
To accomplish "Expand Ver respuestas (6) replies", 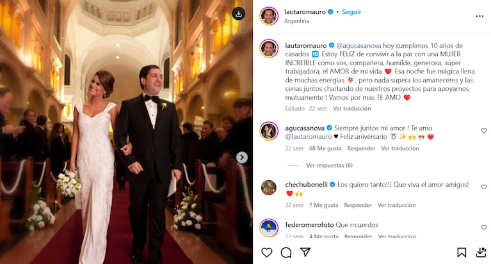I will pos(329,165).
